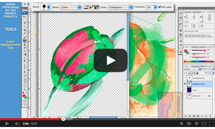This screenshot has width=215, height=129.
Task: Open the Brush preset picker arrow
Action: pyautogui.click(x=48, y=7)
